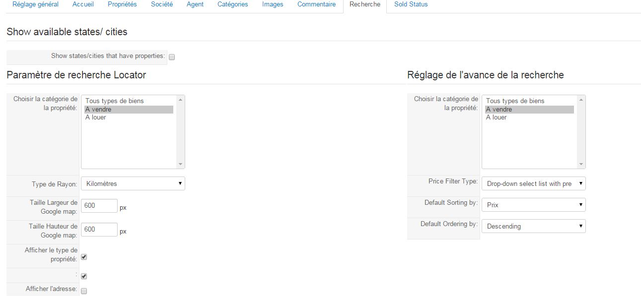641x296 pixels.
Task: Click the Taille Hauteur de Google map field
Action: [99, 230]
